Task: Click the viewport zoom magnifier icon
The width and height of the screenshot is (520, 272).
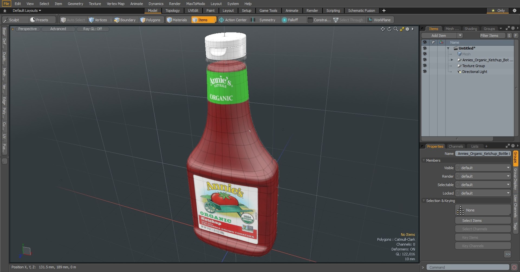Action: coord(396,29)
